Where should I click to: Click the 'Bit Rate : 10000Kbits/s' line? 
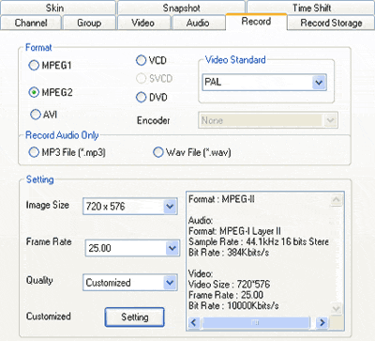(233, 305)
